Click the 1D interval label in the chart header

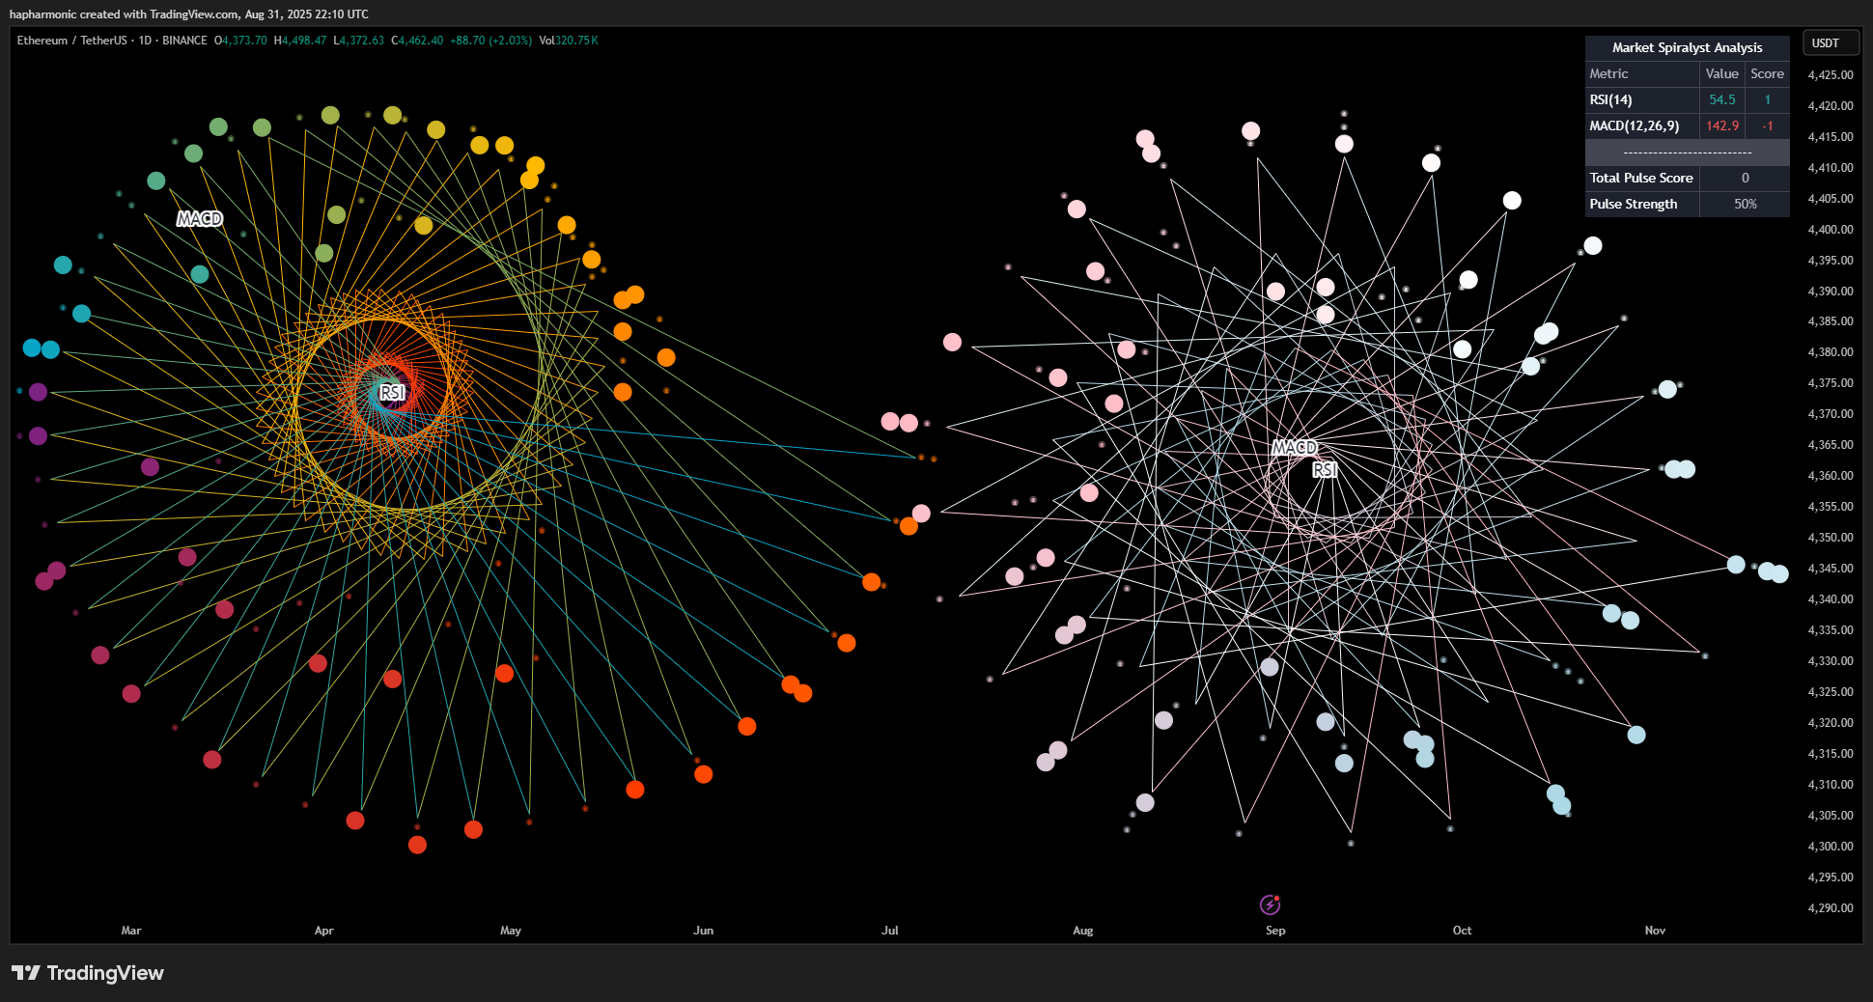(145, 41)
